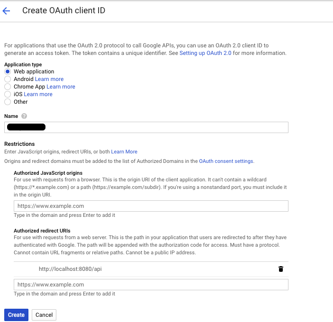Focus the Authorized redirect URIs input field

click(x=151, y=285)
